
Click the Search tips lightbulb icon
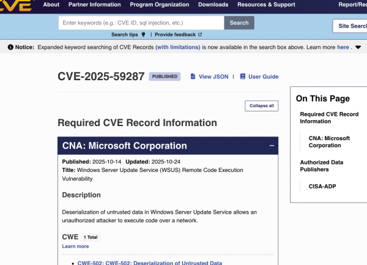coord(143,35)
